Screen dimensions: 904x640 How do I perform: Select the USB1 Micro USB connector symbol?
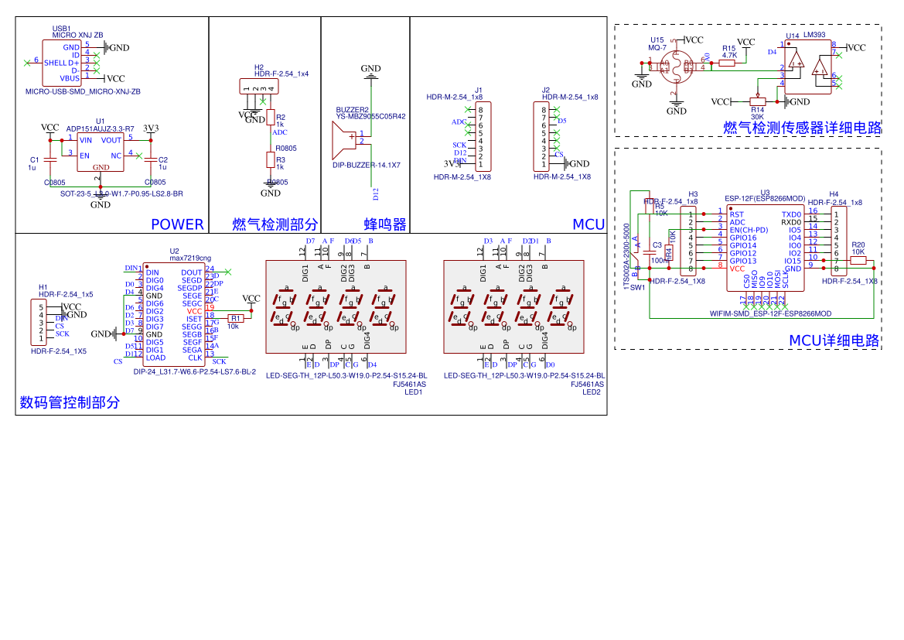pos(63,63)
